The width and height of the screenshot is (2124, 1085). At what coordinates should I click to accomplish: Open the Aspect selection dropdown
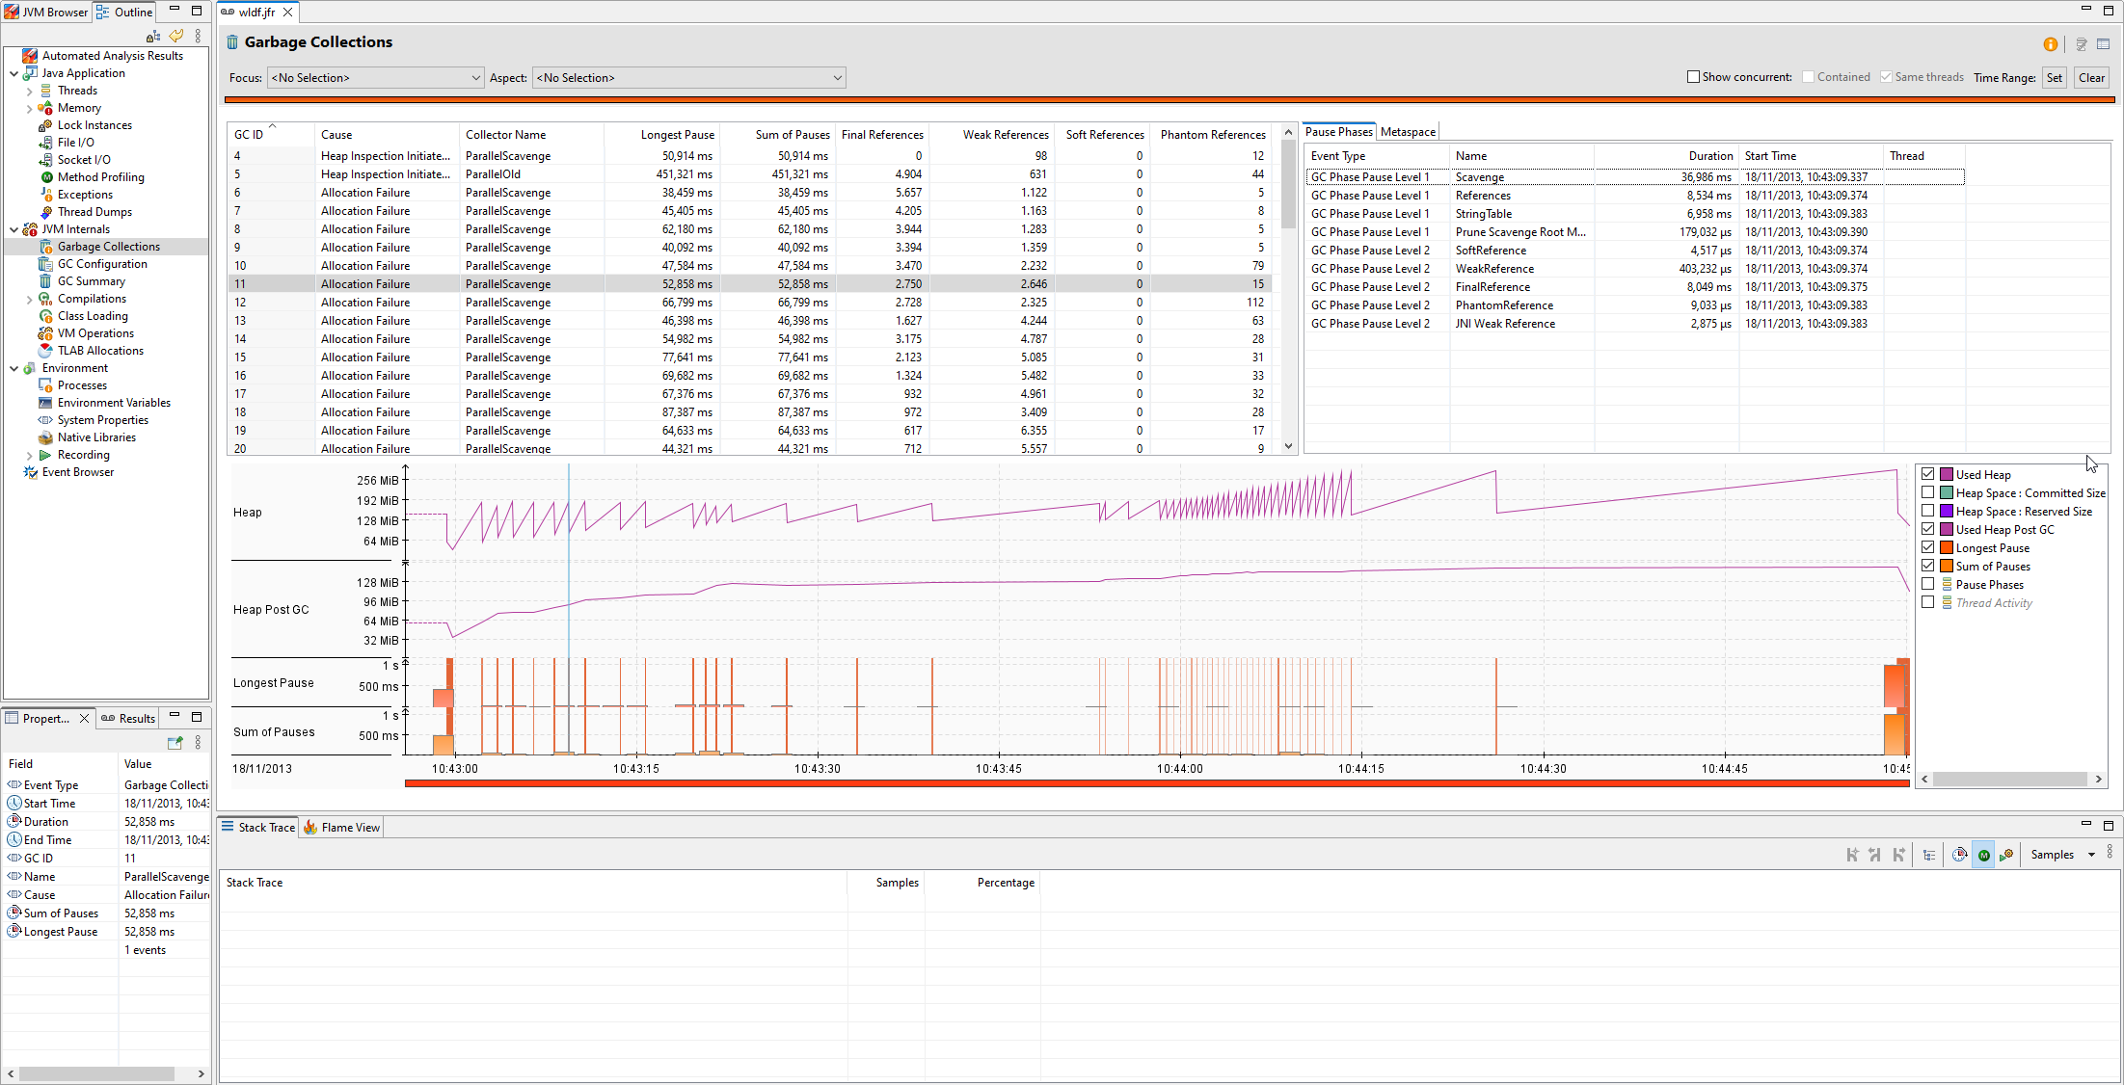pos(689,78)
